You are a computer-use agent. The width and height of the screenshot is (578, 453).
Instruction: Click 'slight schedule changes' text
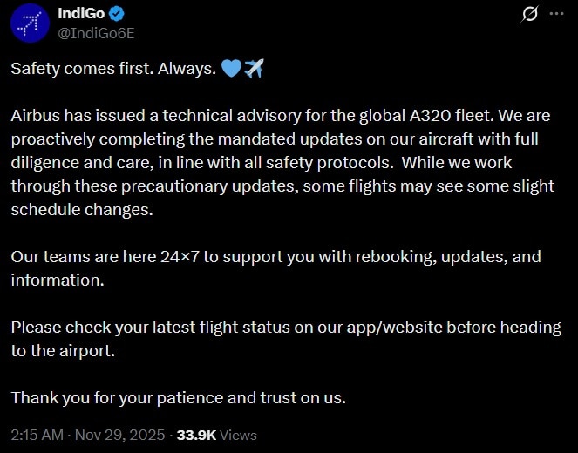85,210
